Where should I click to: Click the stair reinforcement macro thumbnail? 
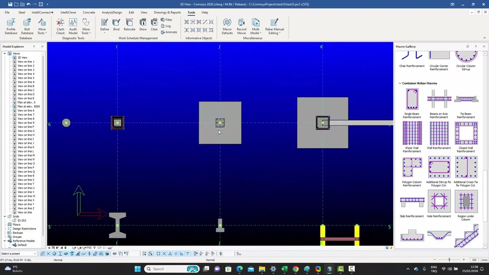tap(466, 236)
